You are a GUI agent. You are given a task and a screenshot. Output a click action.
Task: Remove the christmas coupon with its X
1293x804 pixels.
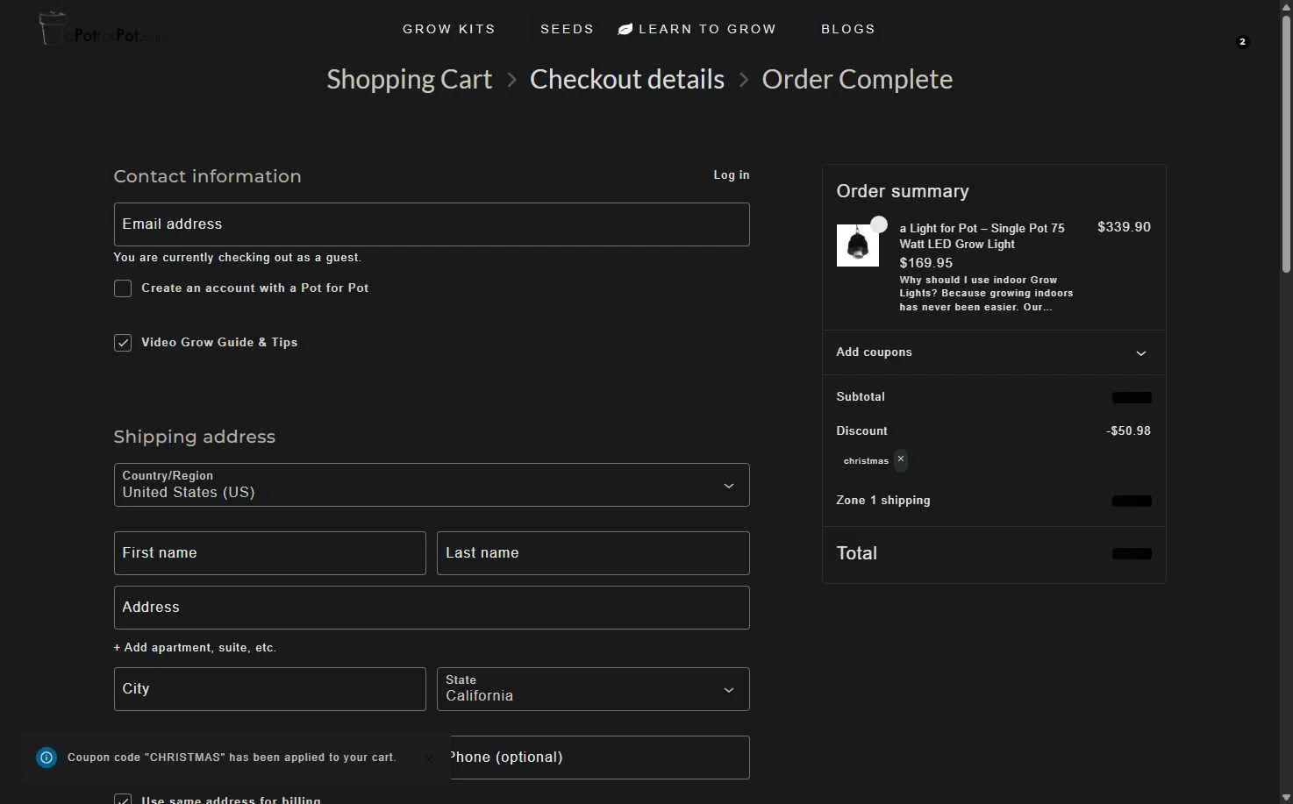point(901,459)
